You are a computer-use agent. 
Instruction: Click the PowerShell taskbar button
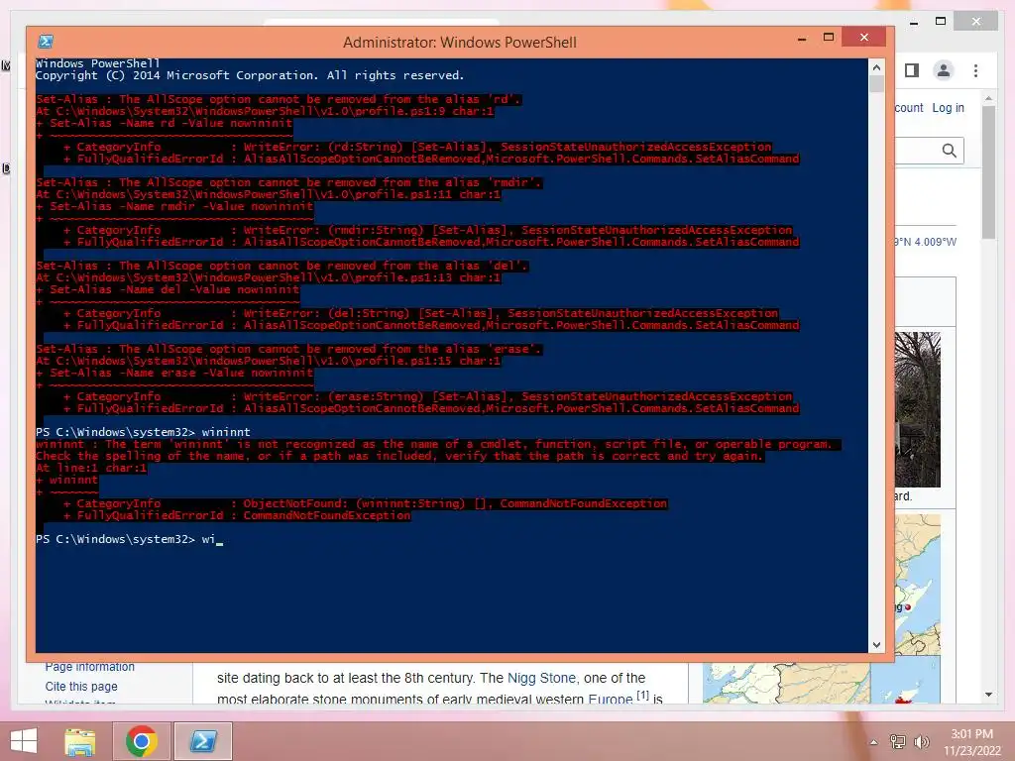202,741
